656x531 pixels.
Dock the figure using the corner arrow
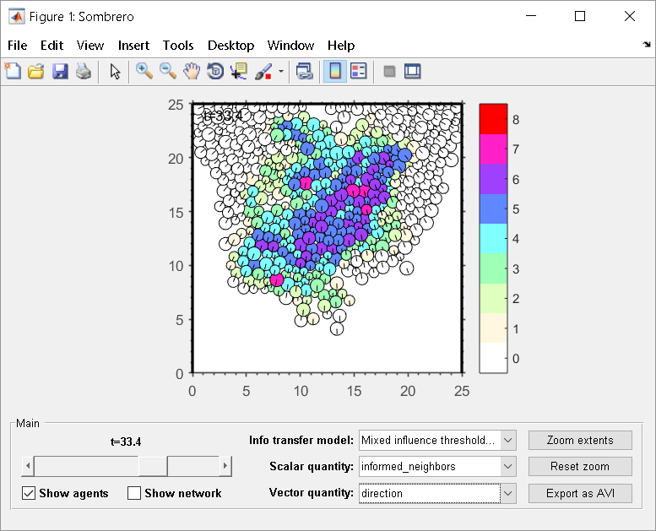647,44
